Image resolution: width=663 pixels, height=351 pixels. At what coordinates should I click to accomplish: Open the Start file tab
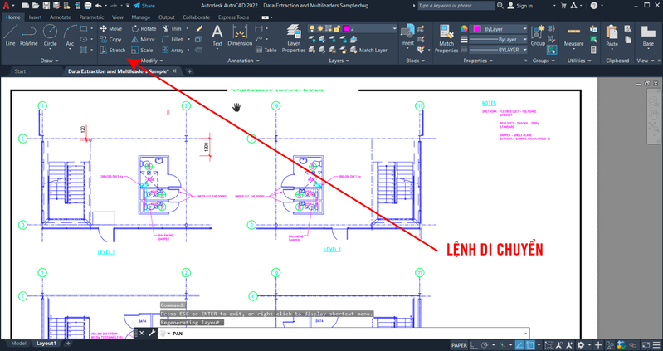pos(20,71)
